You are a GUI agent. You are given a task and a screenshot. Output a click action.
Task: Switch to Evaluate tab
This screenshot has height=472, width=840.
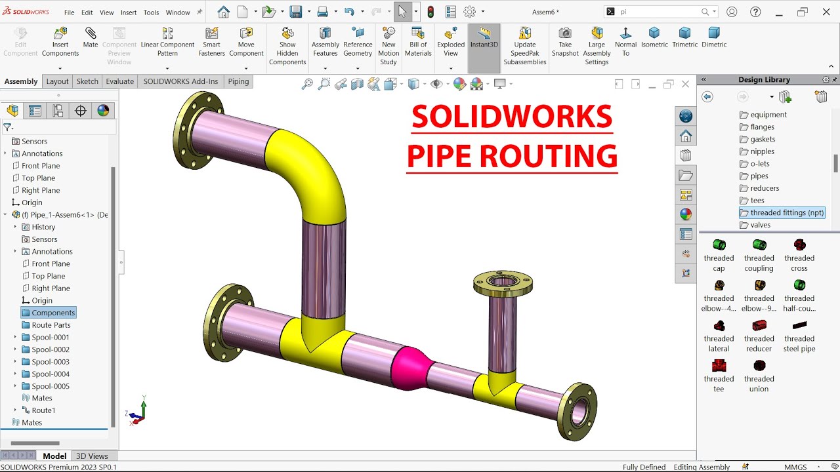click(x=120, y=81)
